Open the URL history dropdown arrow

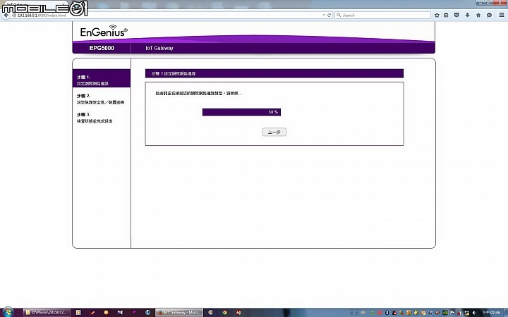(x=324, y=15)
